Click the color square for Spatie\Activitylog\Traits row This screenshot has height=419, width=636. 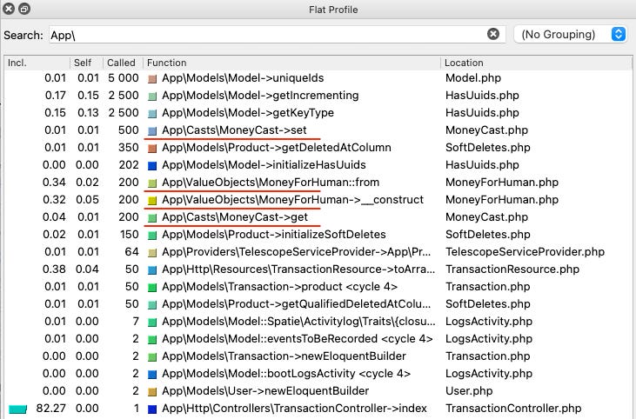(152, 323)
